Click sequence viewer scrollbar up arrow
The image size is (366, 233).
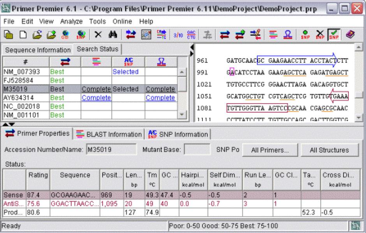tap(359, 47)
